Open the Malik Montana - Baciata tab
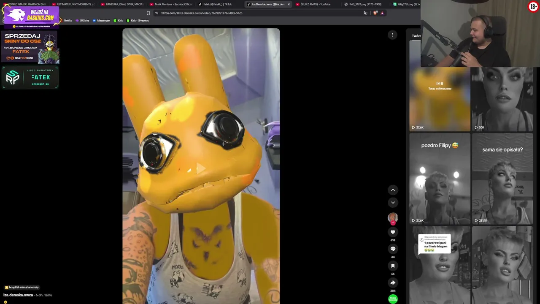Image resolution: width=540 pixels, height=304 pixels. click(171, 4)
